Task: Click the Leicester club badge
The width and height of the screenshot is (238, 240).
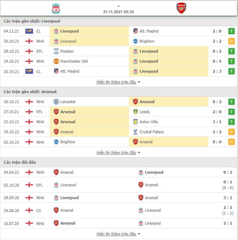Action: (x=56, y=102)
